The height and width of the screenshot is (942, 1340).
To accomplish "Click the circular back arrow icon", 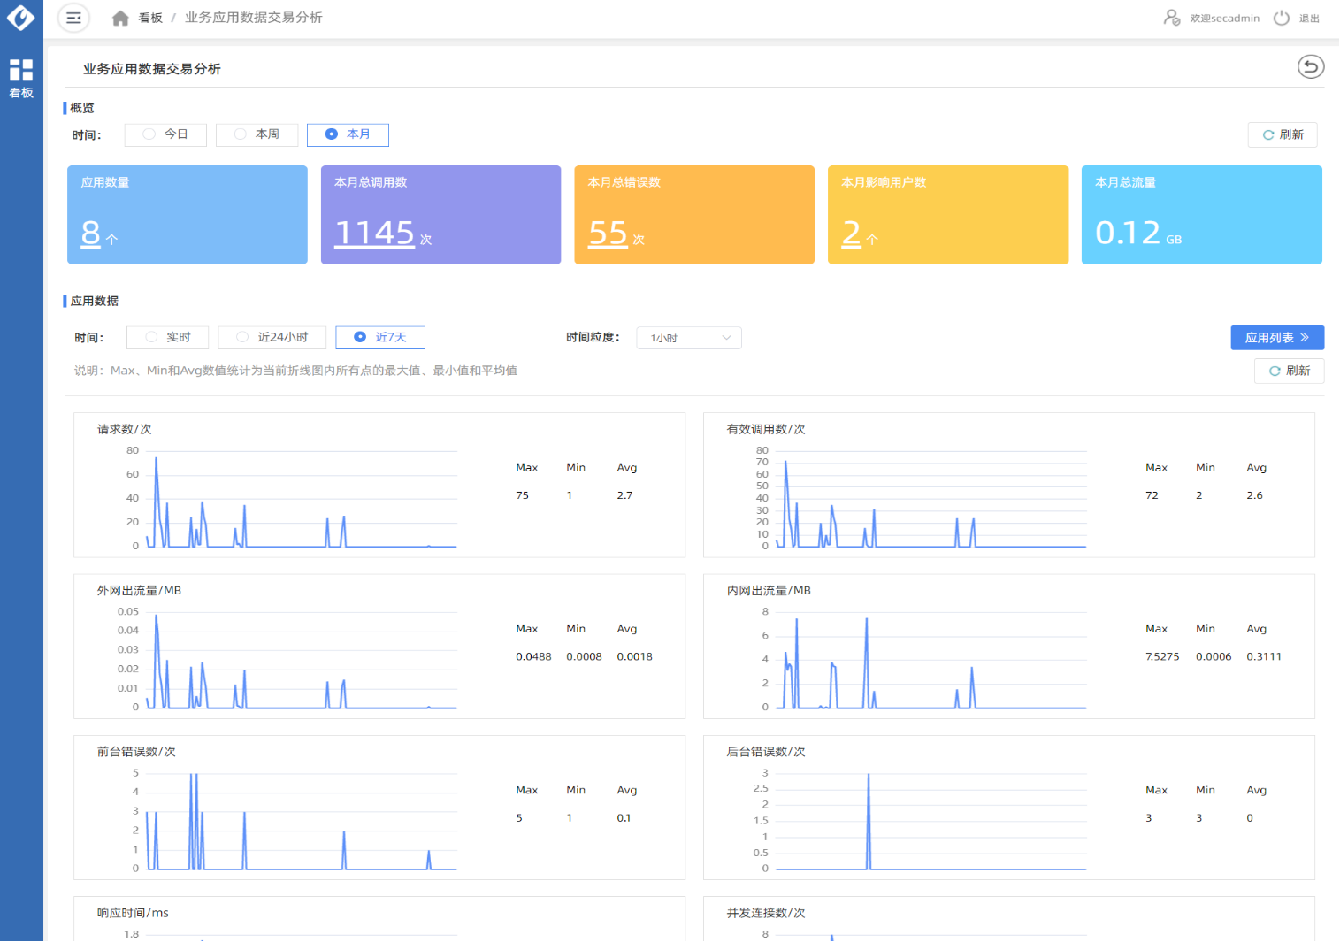I will click(x=1310, y=67).
